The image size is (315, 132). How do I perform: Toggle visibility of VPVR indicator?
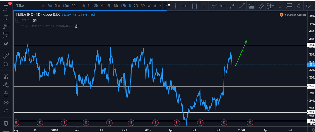tap(77, 26)
